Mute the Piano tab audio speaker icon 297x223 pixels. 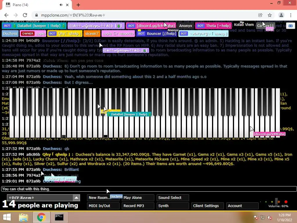click(x=61, y=5)
